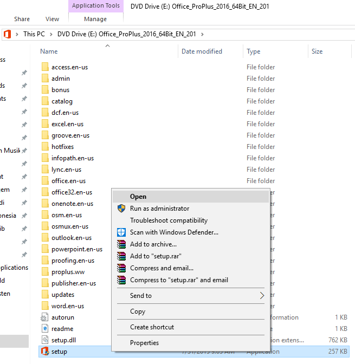
Task: Select Troubleshoot compatibility
Action: 191,220
